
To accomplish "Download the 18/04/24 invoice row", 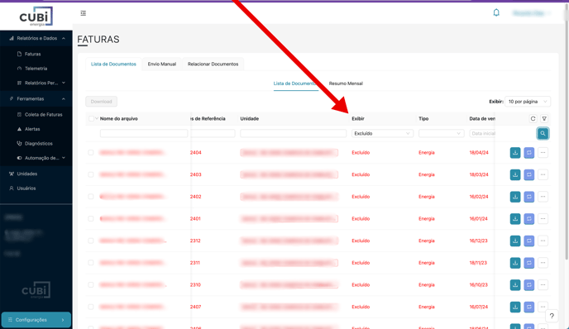I will tap(515, 153).
